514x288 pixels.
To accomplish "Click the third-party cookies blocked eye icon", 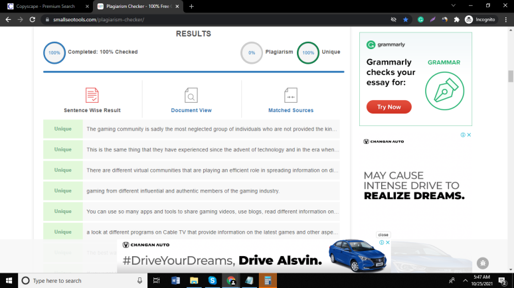I will (393, 20).
